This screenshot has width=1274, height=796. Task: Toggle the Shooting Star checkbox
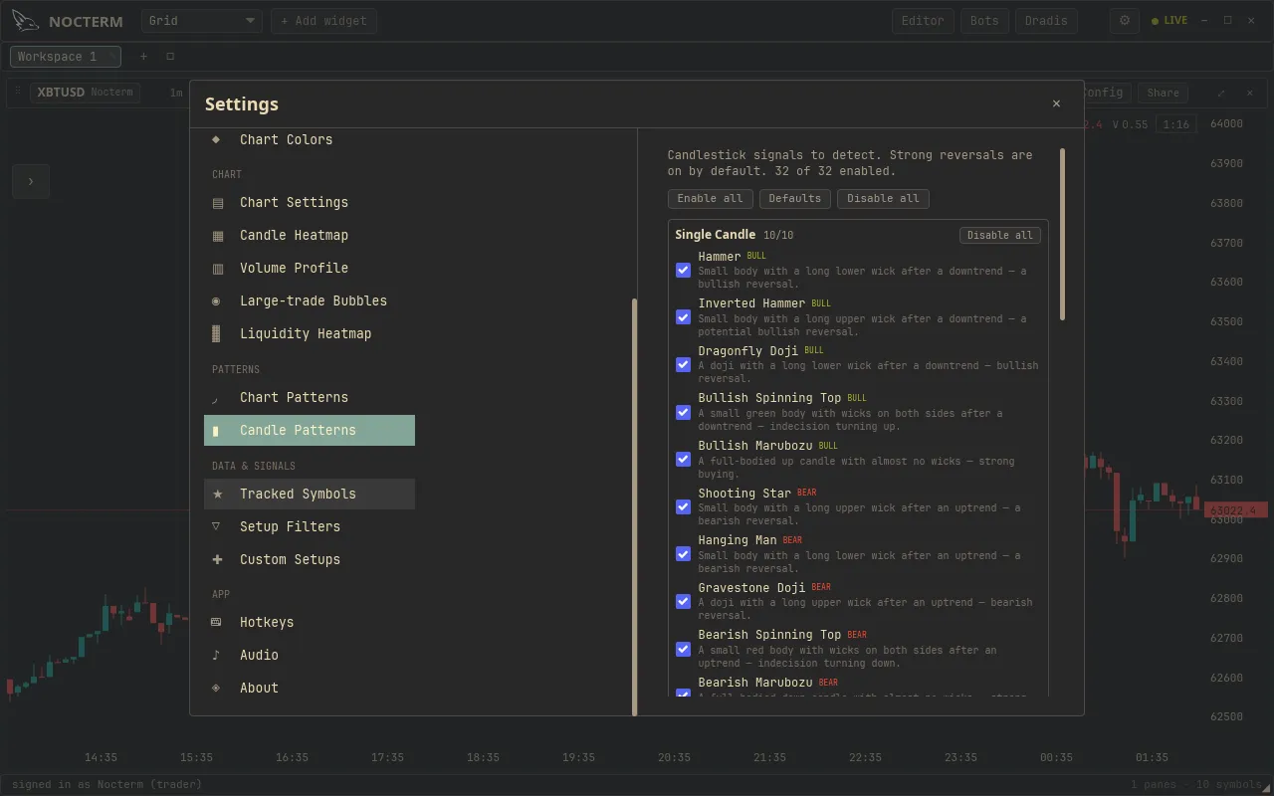point(683,506)
